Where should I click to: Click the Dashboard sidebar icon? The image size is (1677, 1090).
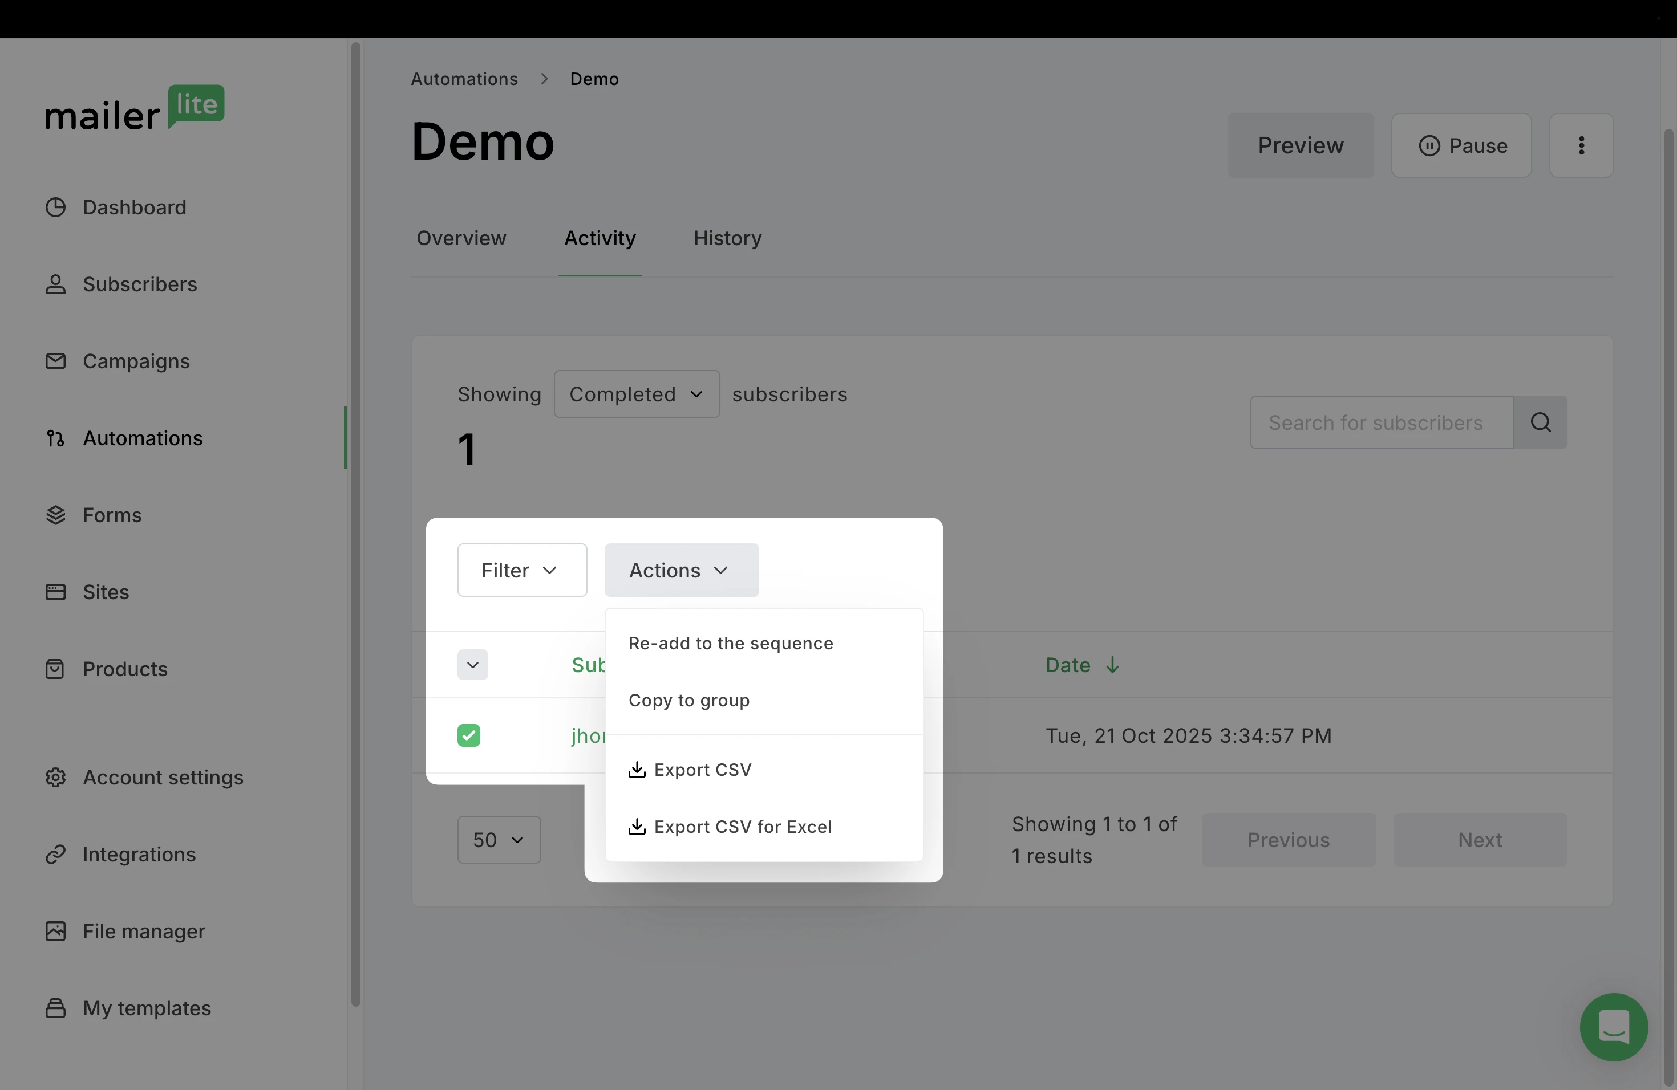(x=56, y=207)
